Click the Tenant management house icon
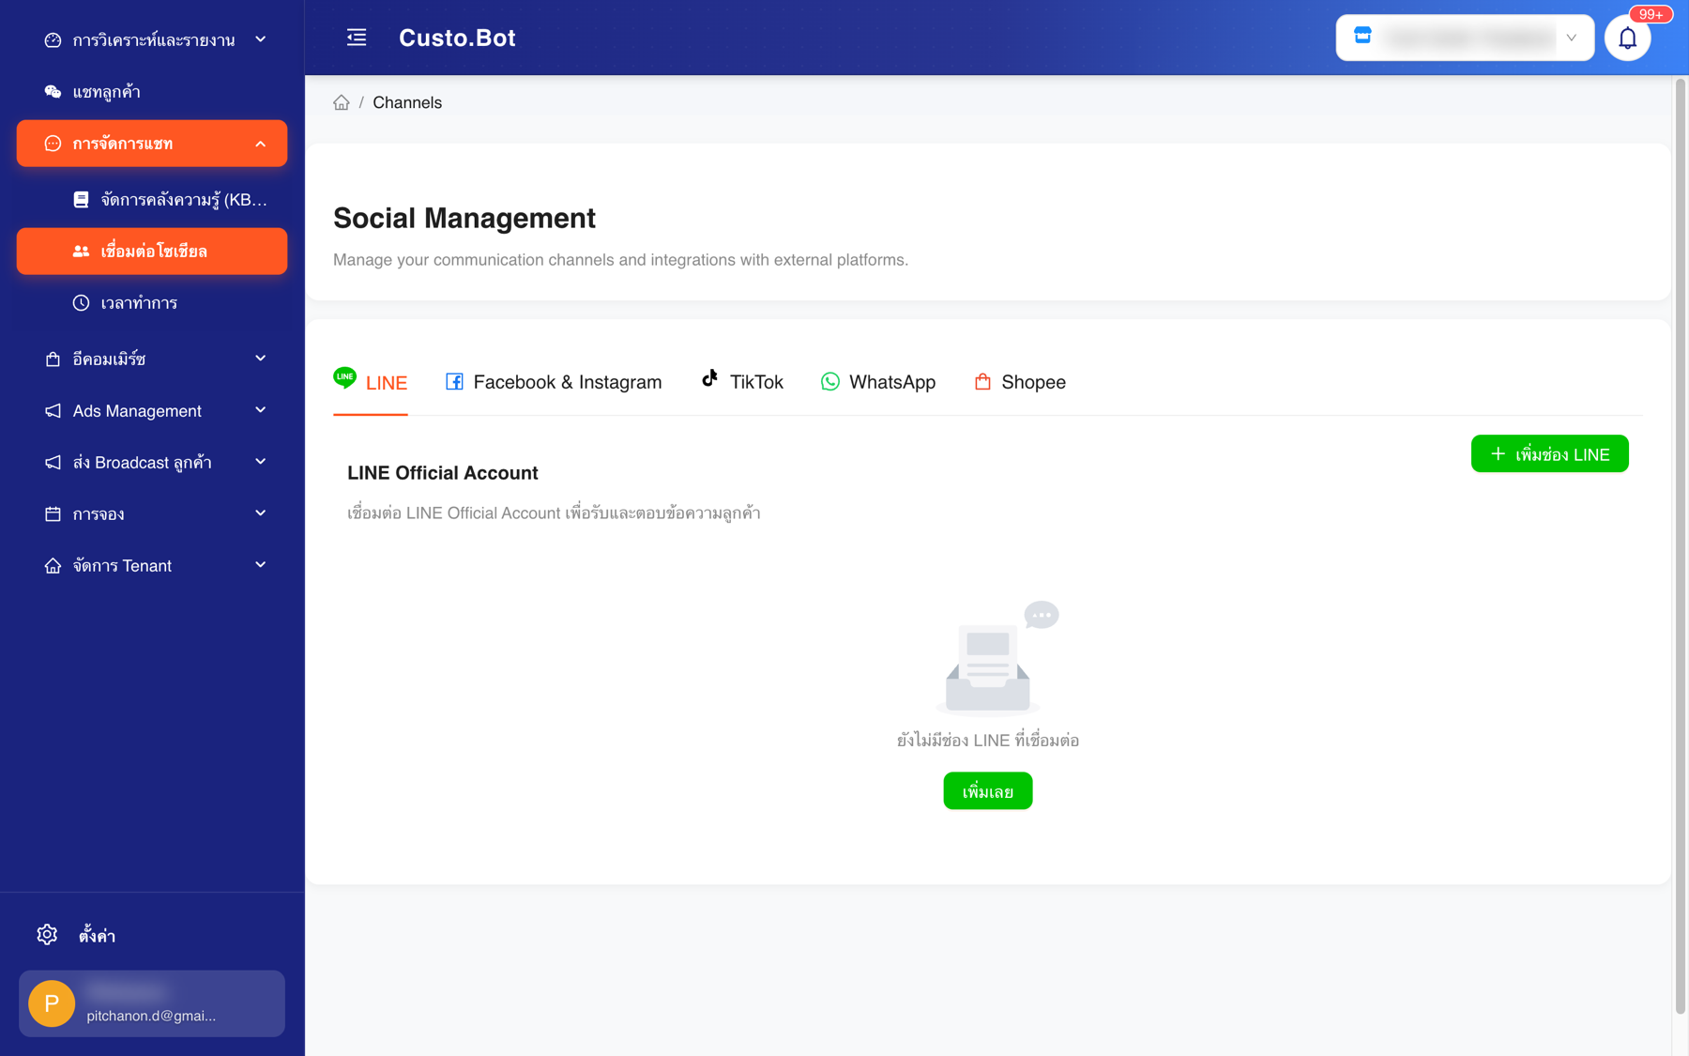1689x1056 pixels. click(x=53, y=566)
